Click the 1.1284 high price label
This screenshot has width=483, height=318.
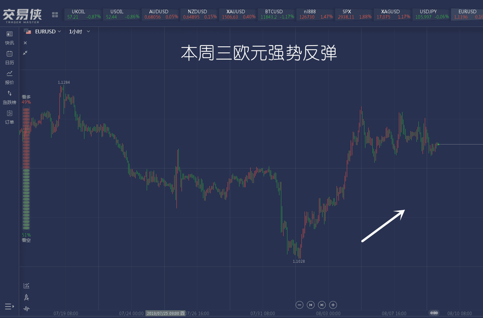point(64,82)
